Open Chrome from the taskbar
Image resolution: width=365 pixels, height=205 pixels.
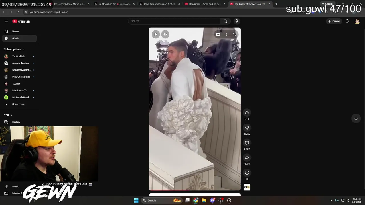[x=196, y=200]
